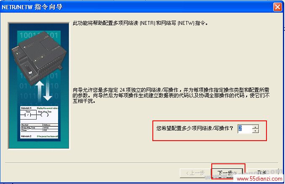Click the Network 1 label in illustration

[x=26, y=108]
